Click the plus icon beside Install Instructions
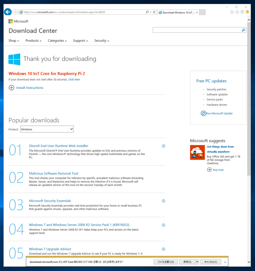Image resolution: width=255 pixels, height=271 pixels. [x=11, y=88]
